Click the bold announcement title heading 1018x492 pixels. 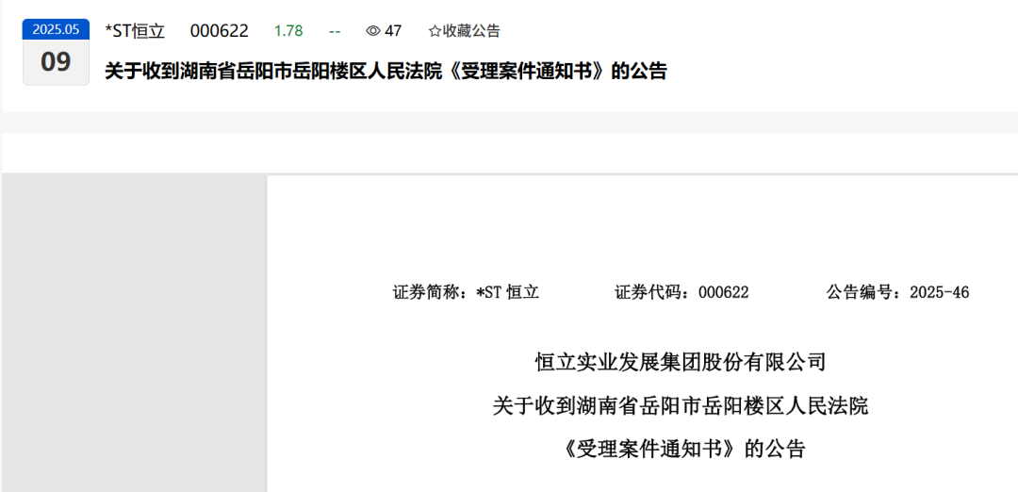tap(386, 71)
